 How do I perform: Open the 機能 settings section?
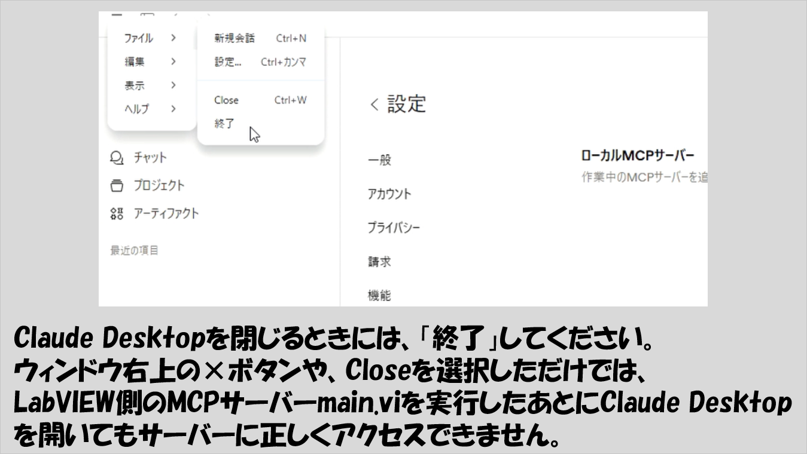[x=379, y=295]
